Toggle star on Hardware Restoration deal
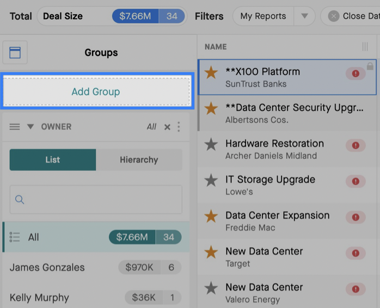The image size is (380, 308). [x=211, y=144]
